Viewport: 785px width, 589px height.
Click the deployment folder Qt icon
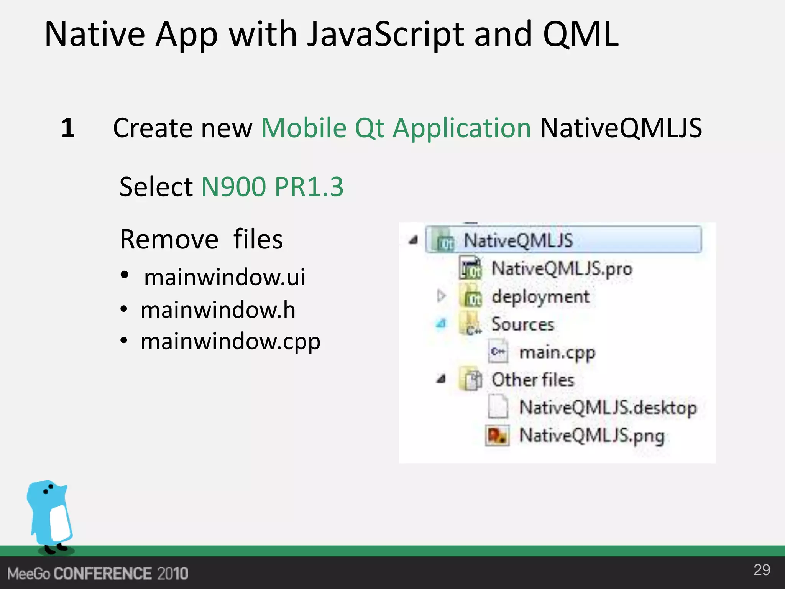pyautogui.click(x=471, y=296)
